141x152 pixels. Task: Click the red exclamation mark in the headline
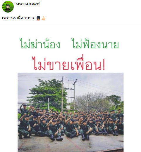point(104,64)
